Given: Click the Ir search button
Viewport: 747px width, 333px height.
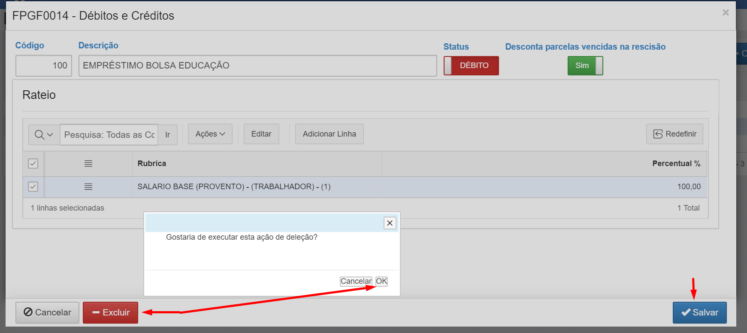Looking at the screenshot, I should [x=168, y=134].
